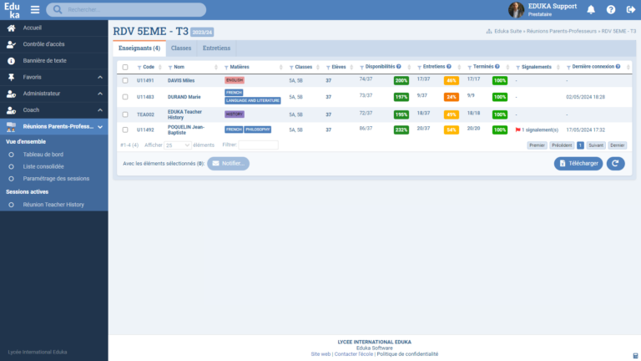The width and height of the screenshot is (641, 361).
Task: Open the help question mark icon
Action: click(610, 10)
